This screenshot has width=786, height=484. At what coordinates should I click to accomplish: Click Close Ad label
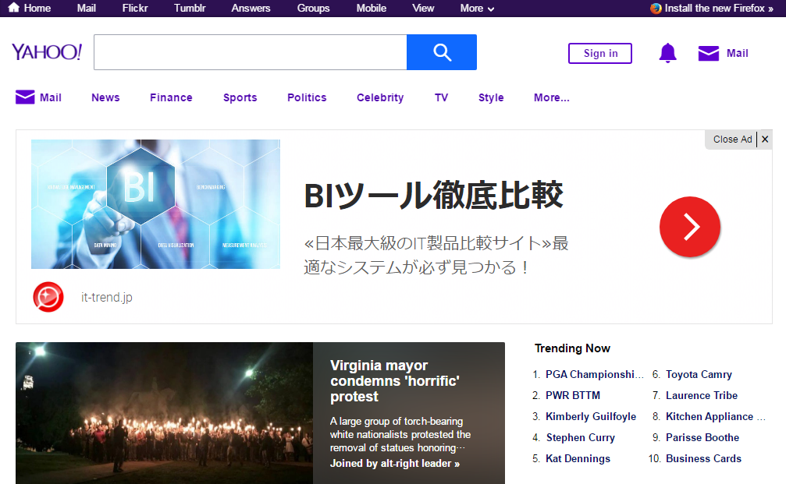pos(732,140)
